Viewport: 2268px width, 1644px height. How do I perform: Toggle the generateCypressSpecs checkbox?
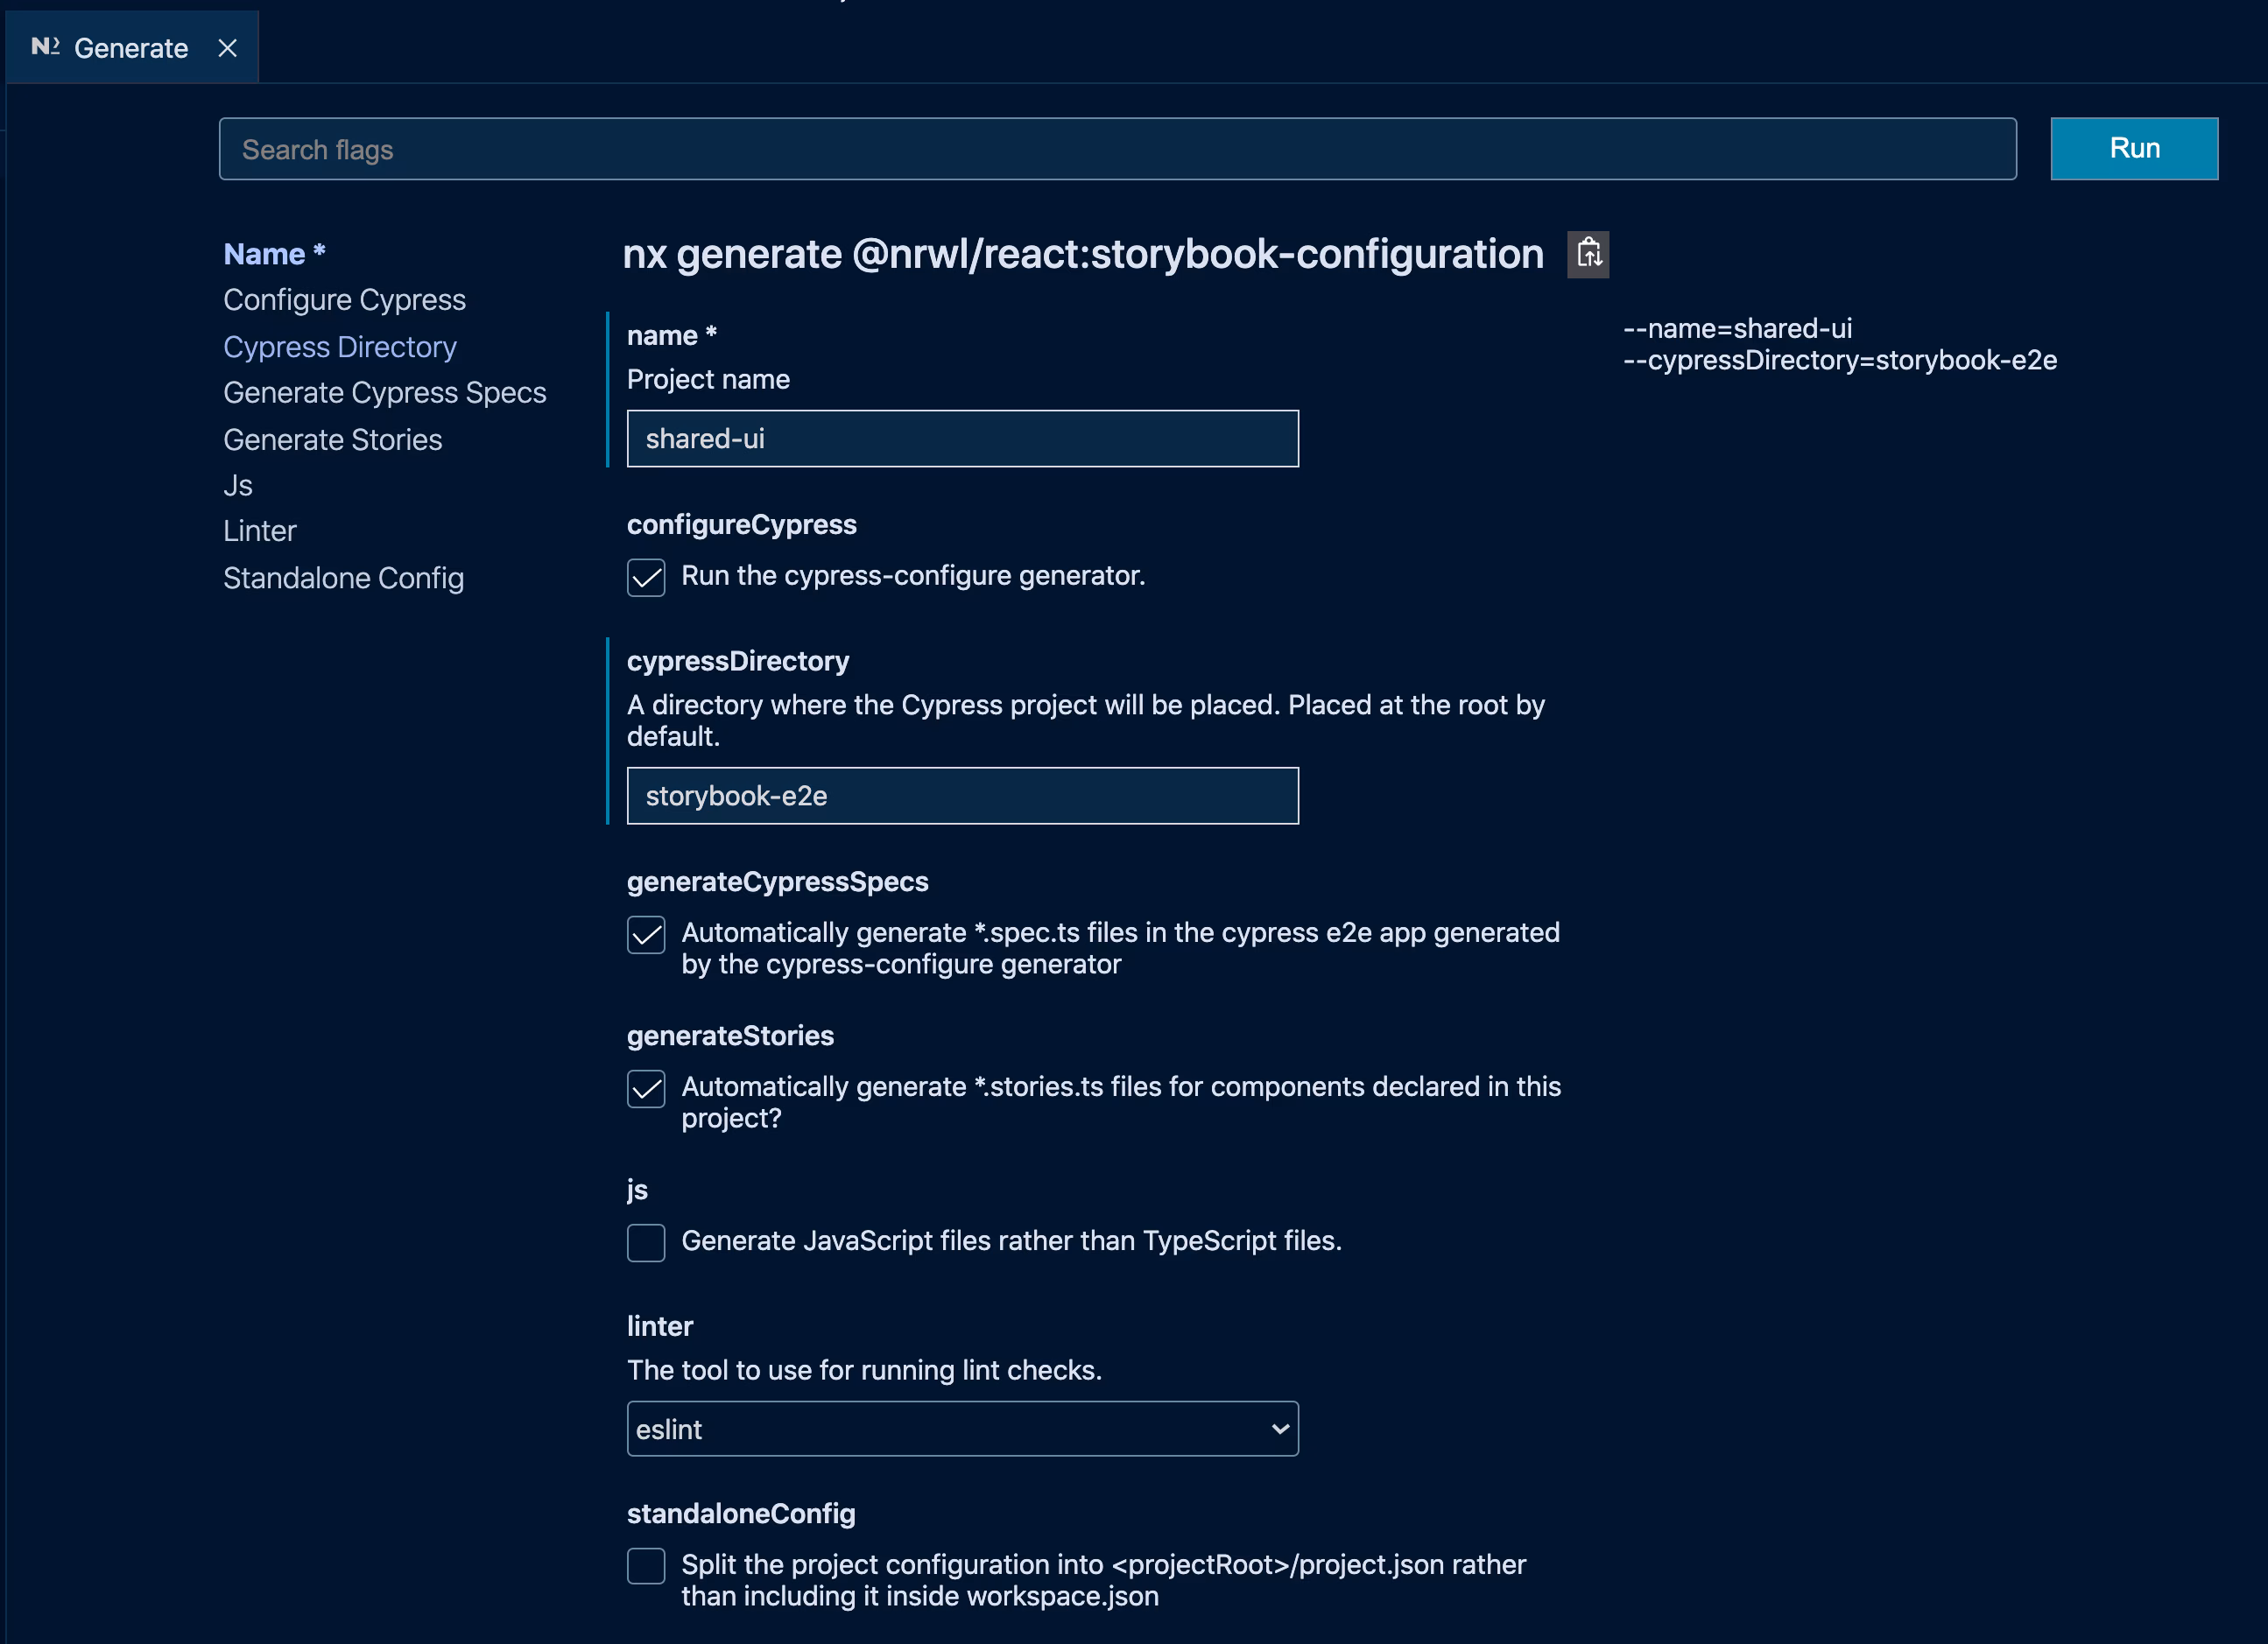click(x=646, y=934)
